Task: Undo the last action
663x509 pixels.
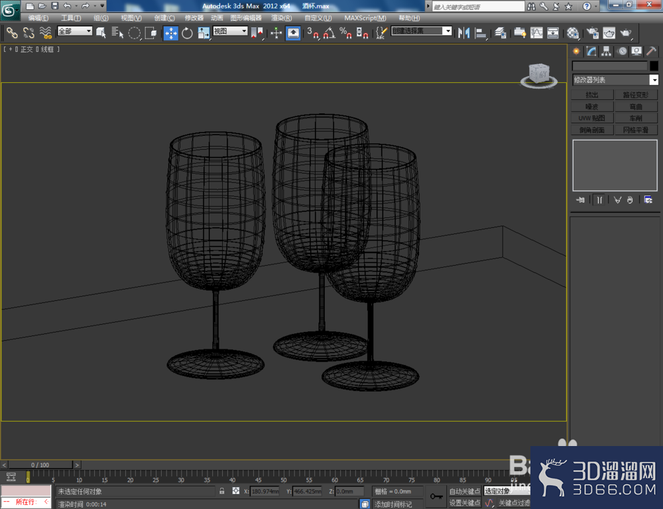Action: [67, 6]
